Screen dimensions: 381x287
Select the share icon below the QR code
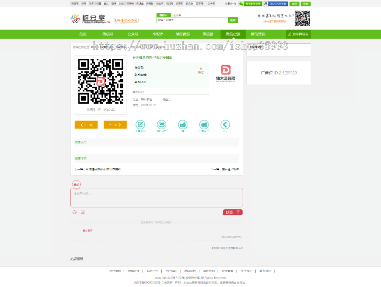(x=225, y=125)
